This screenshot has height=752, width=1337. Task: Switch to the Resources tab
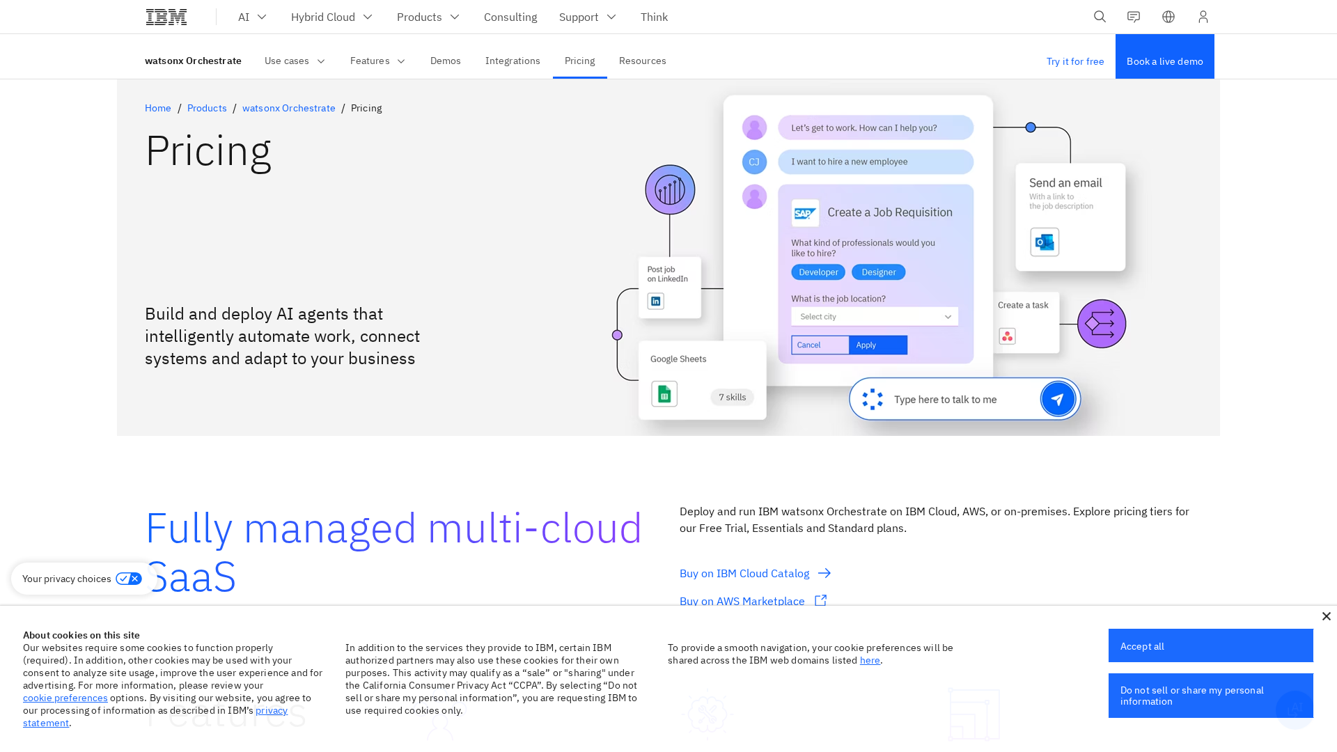tap(642, 61)
